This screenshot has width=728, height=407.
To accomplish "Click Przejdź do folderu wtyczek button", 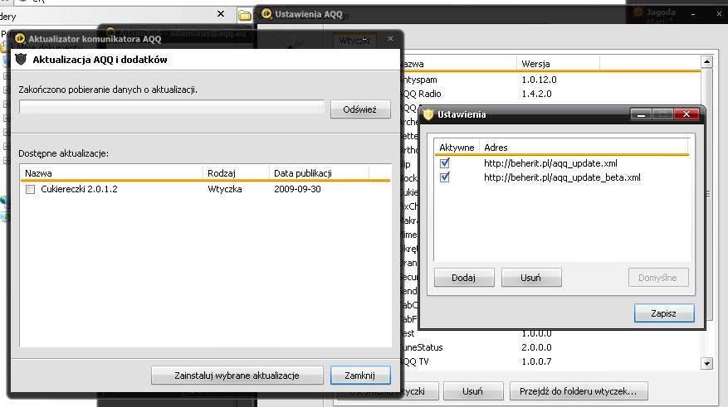I will click(x=579, y=391).
